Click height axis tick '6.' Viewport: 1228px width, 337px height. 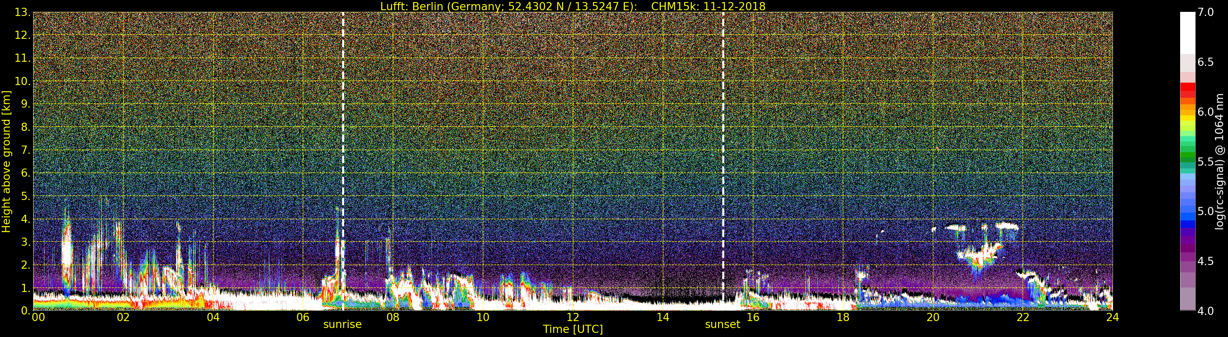25,173
